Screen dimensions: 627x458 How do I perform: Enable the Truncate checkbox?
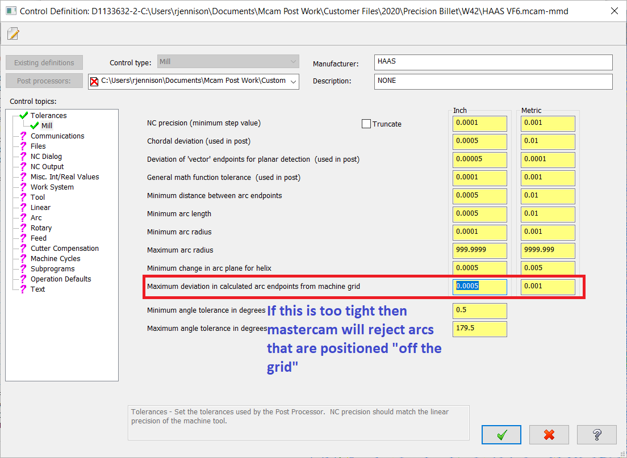[x=366, y=124]
